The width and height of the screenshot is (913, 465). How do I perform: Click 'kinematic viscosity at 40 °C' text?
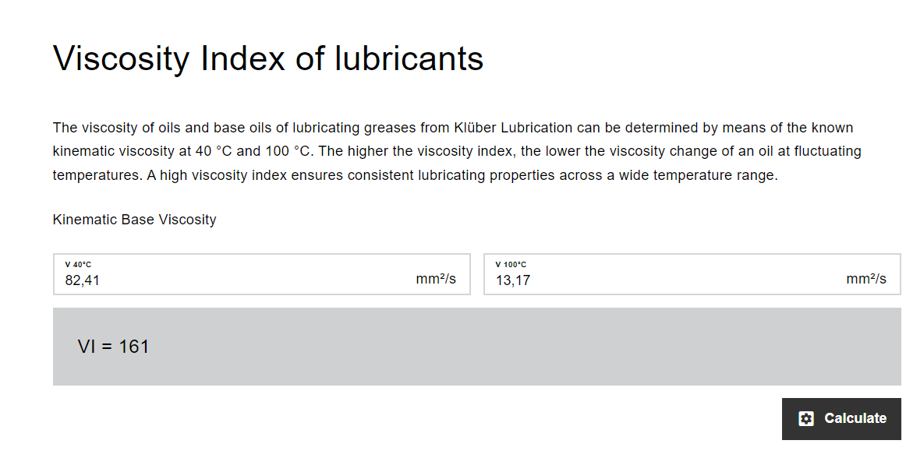(142, 151)
